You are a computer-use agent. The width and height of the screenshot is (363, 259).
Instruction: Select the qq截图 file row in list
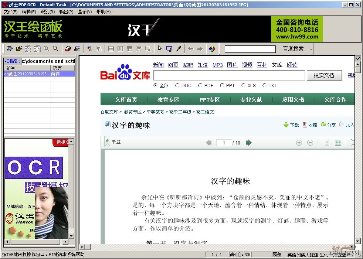(27, 74)
